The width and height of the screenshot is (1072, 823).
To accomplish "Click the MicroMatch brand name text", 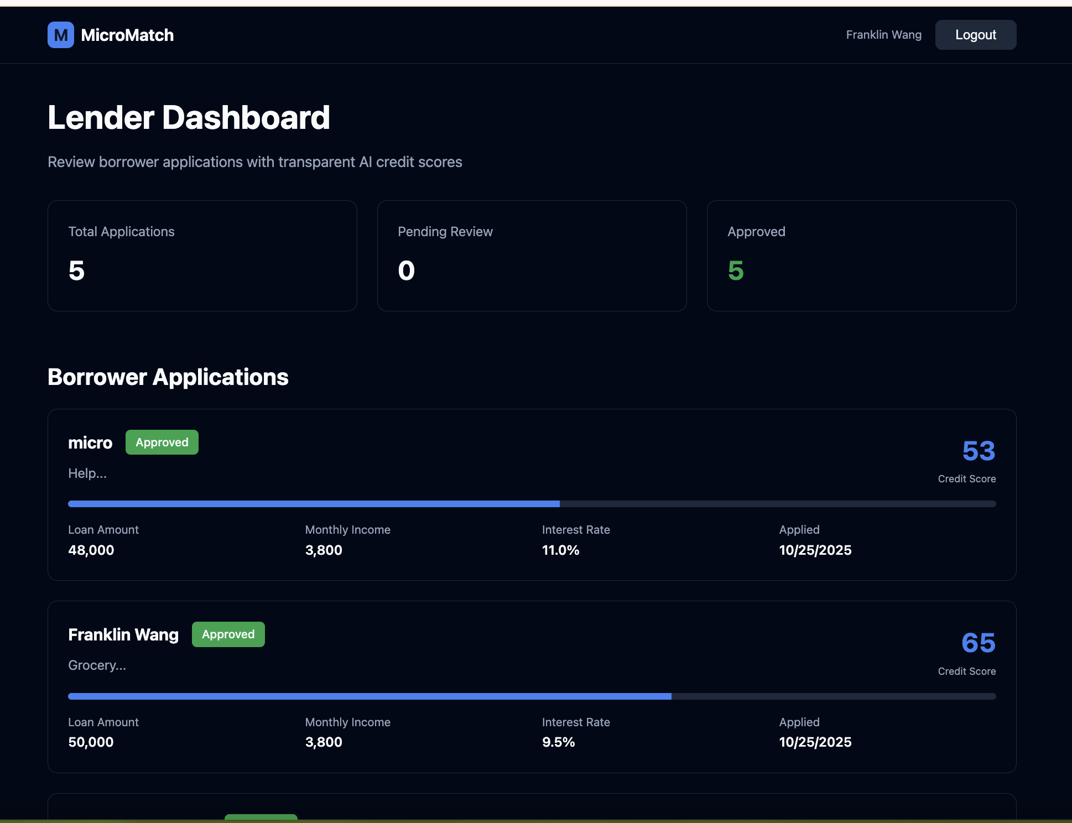I will coord(127,35).
